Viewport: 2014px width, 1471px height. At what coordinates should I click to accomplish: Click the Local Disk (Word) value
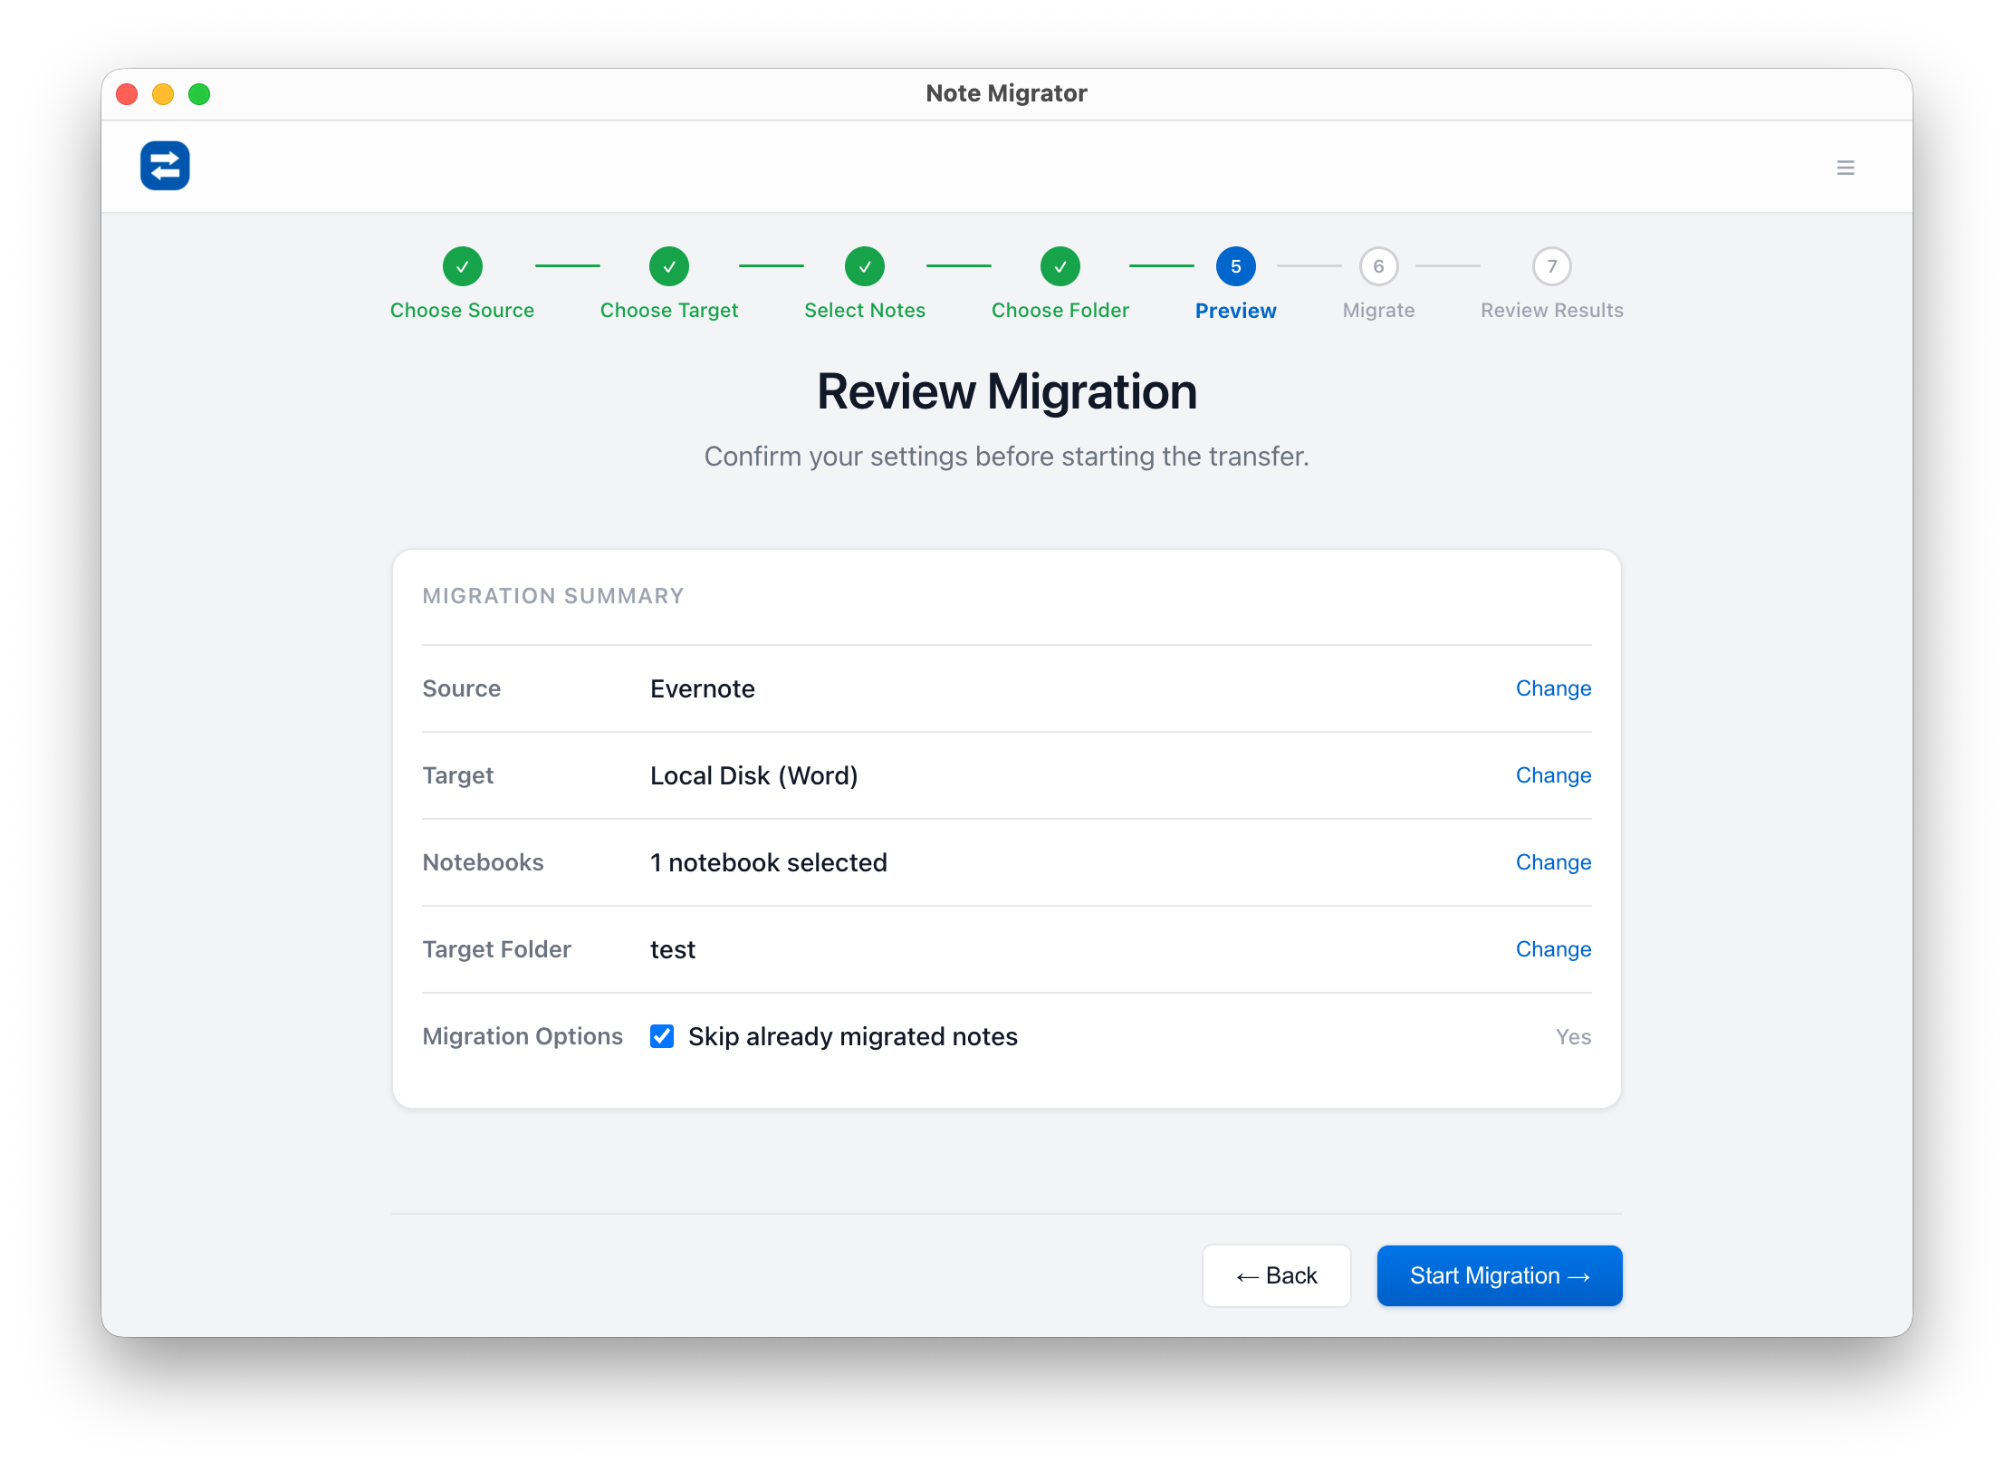pyautogui.click(x=753, y=775)
